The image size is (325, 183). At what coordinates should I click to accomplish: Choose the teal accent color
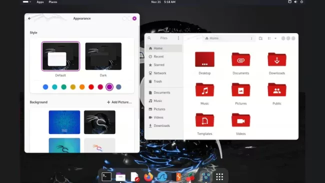(x=54, y=87)
